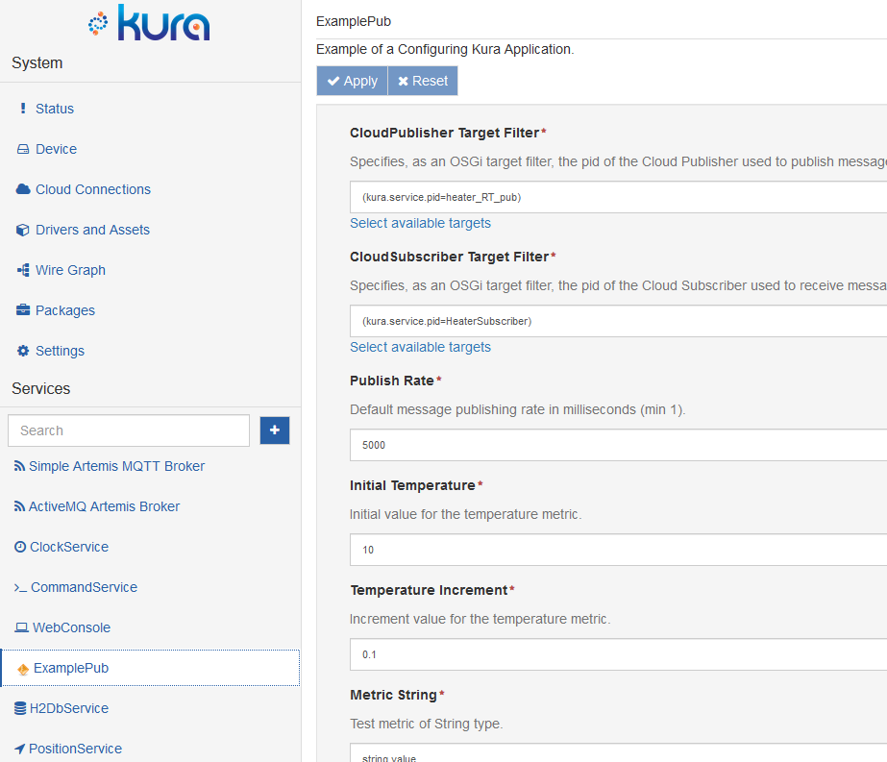Click 'Initial value for the temperature metric.' text
Viewport: 887px width, 762px height.
pyautogui.click(x=465, y=514)
